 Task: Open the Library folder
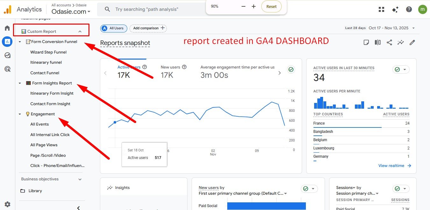31,191
